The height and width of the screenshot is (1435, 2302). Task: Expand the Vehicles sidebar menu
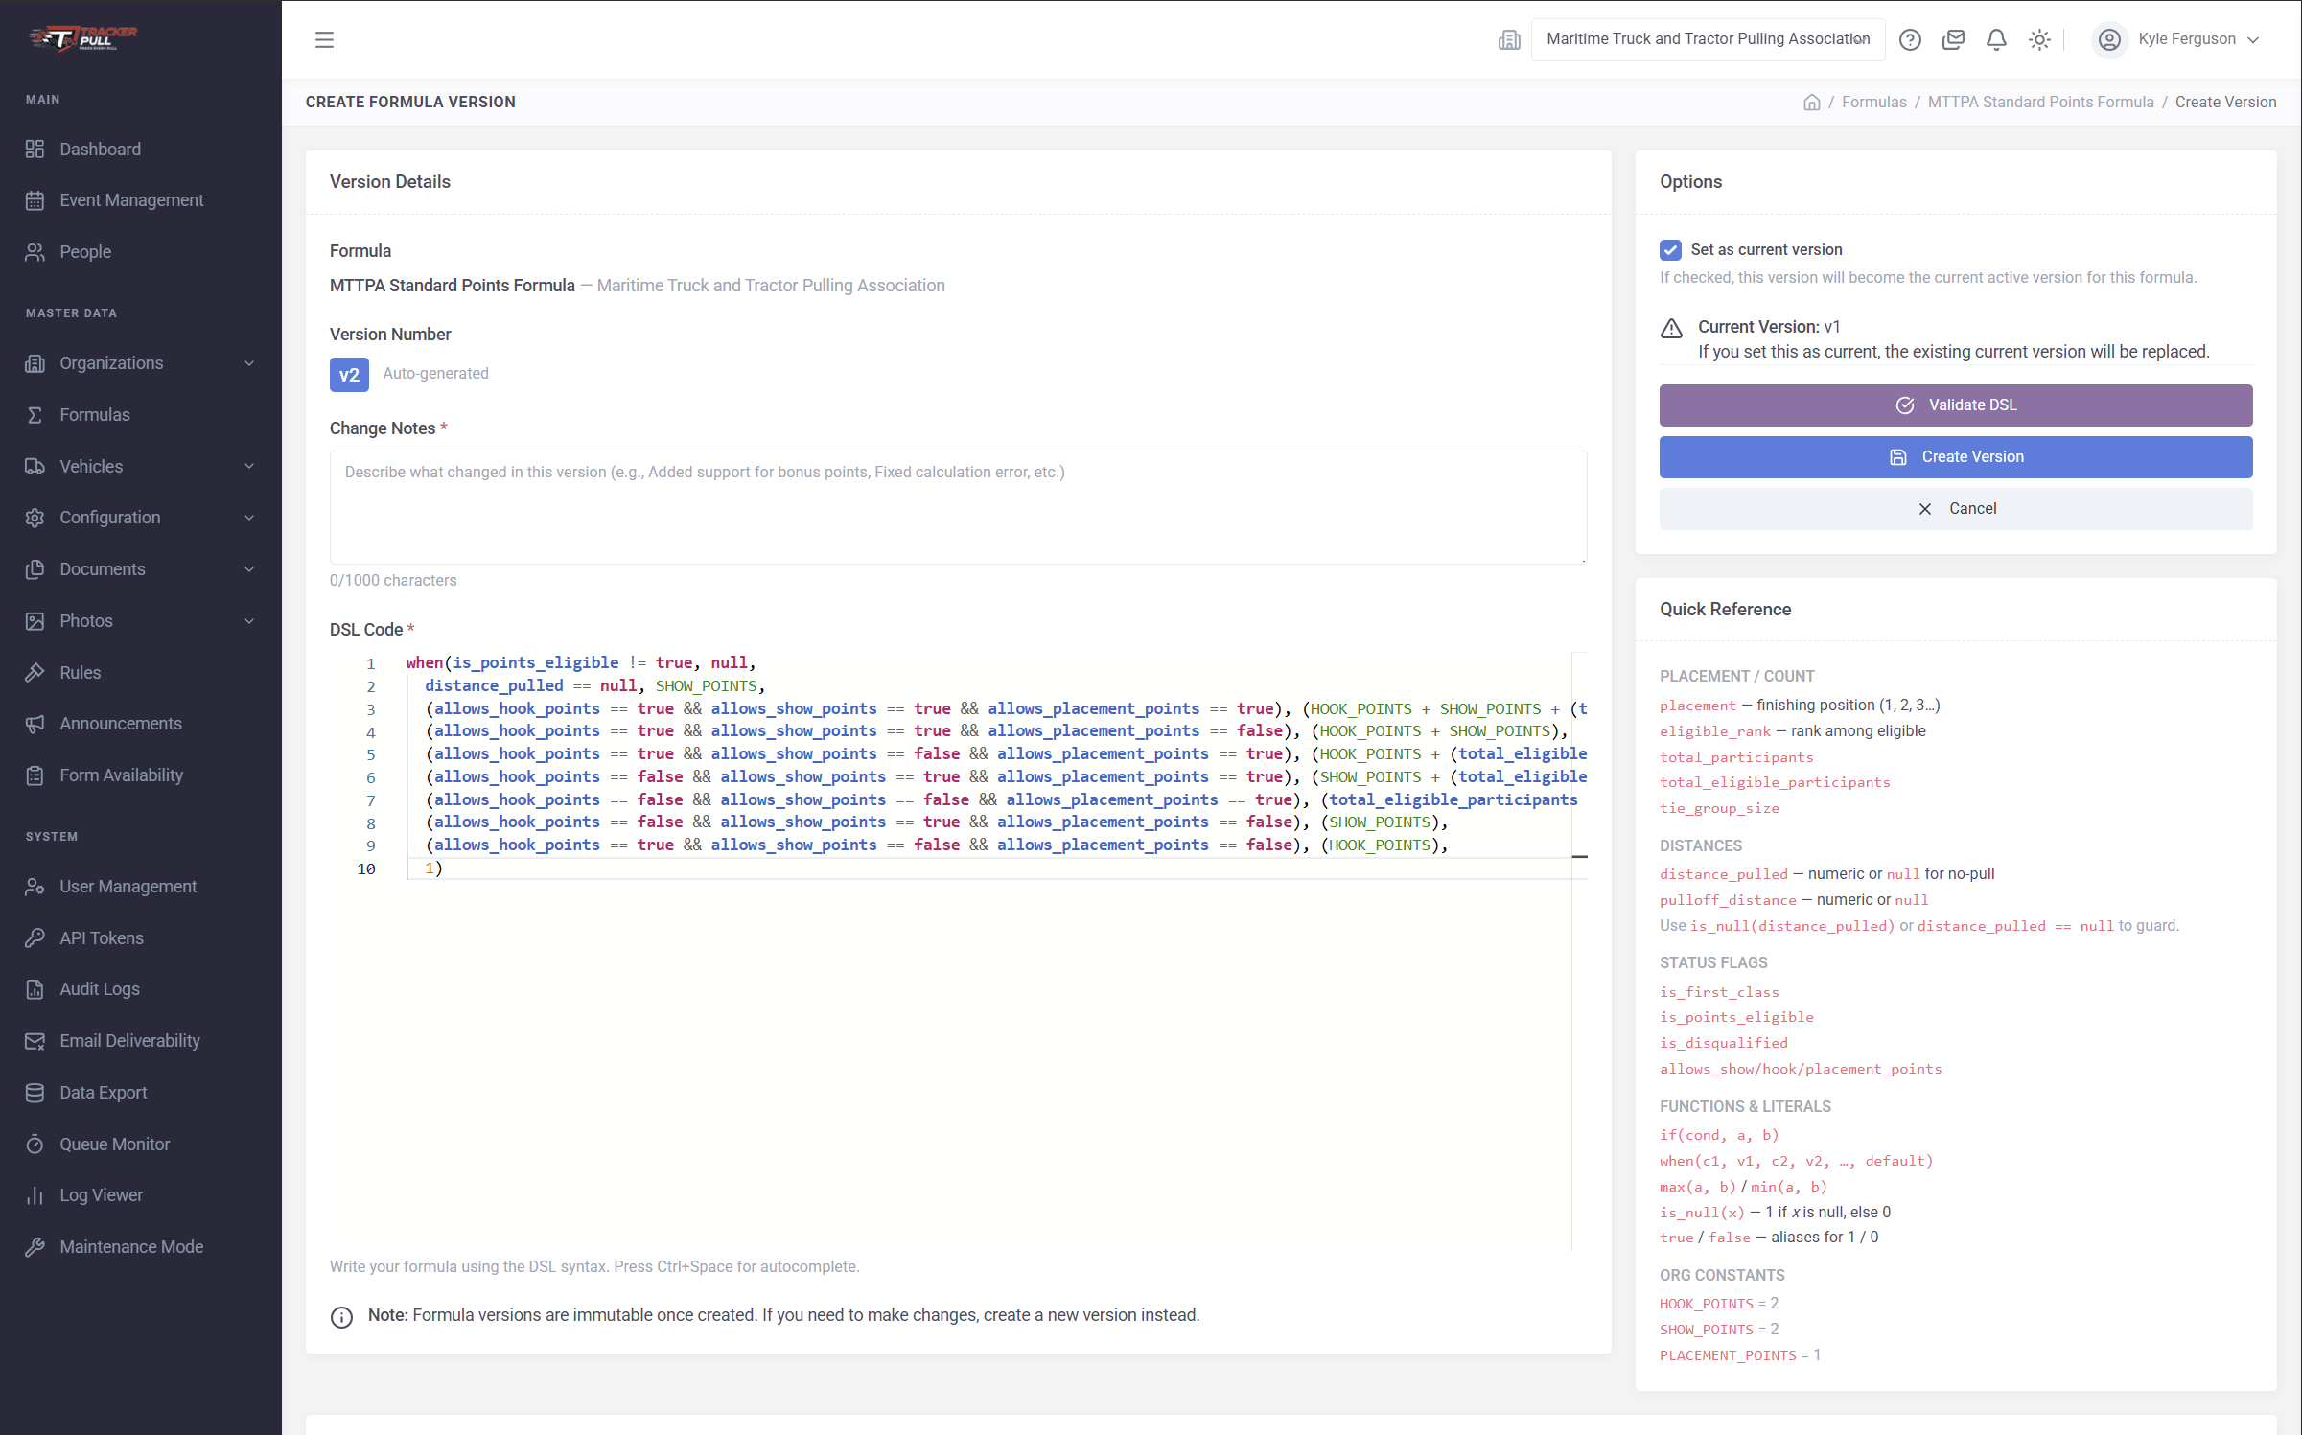coord(141,466)
